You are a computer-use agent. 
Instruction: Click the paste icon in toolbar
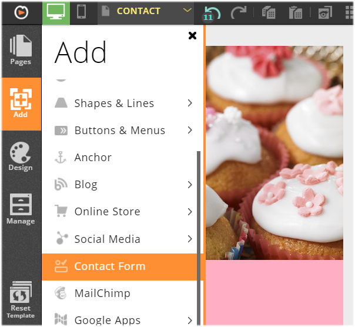click(x=296, y=12)
